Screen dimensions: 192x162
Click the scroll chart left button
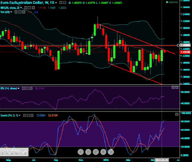[80, 152]
